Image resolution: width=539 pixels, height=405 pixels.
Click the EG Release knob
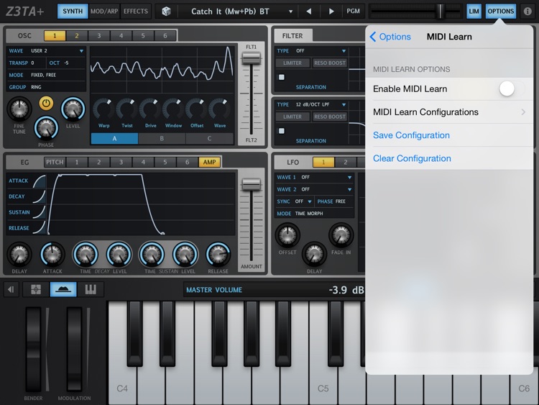218,255
